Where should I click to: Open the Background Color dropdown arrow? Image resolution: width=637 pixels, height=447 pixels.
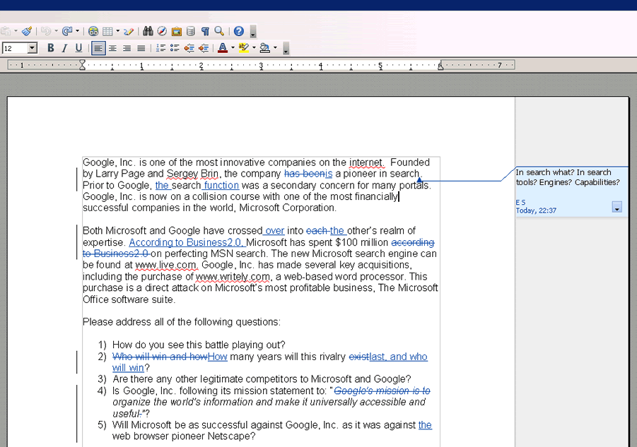pyautogui.click(x=275, y=48)
